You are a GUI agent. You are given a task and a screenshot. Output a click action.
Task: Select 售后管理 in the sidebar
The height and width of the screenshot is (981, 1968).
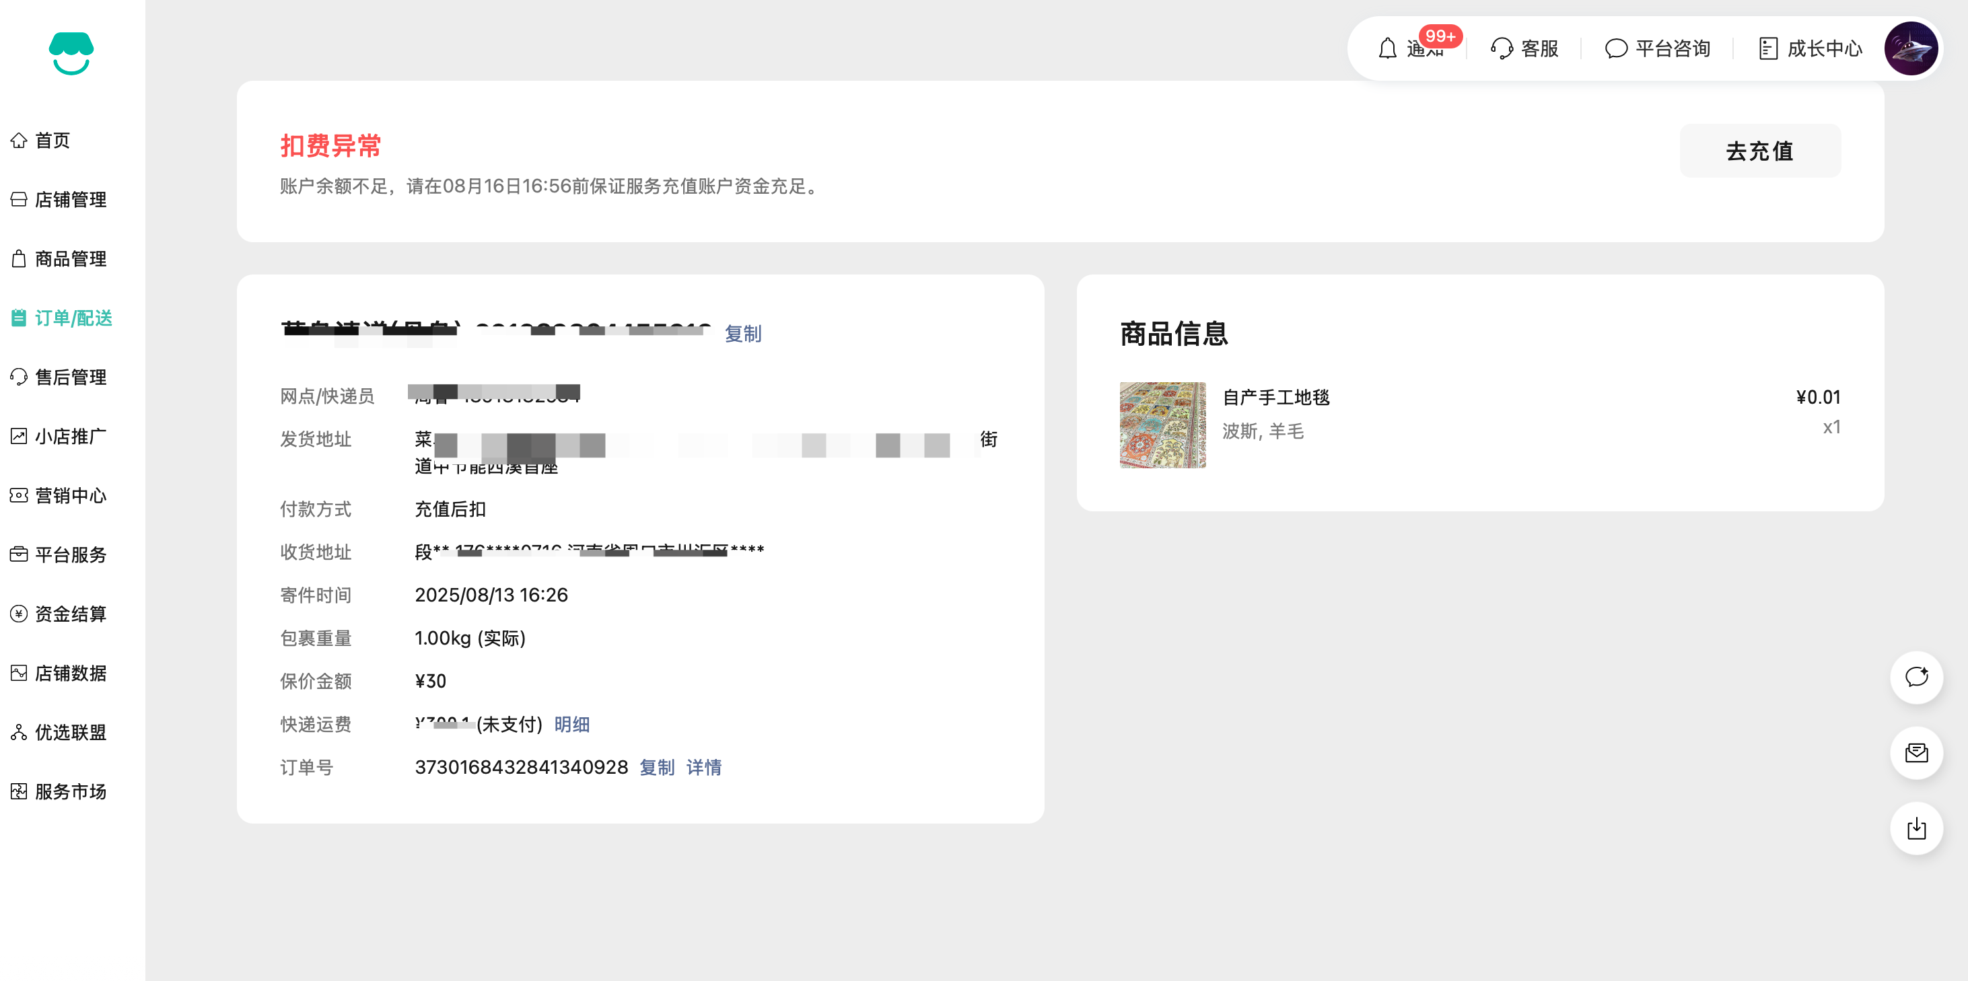pyautogui.click(x=70, y=377)
